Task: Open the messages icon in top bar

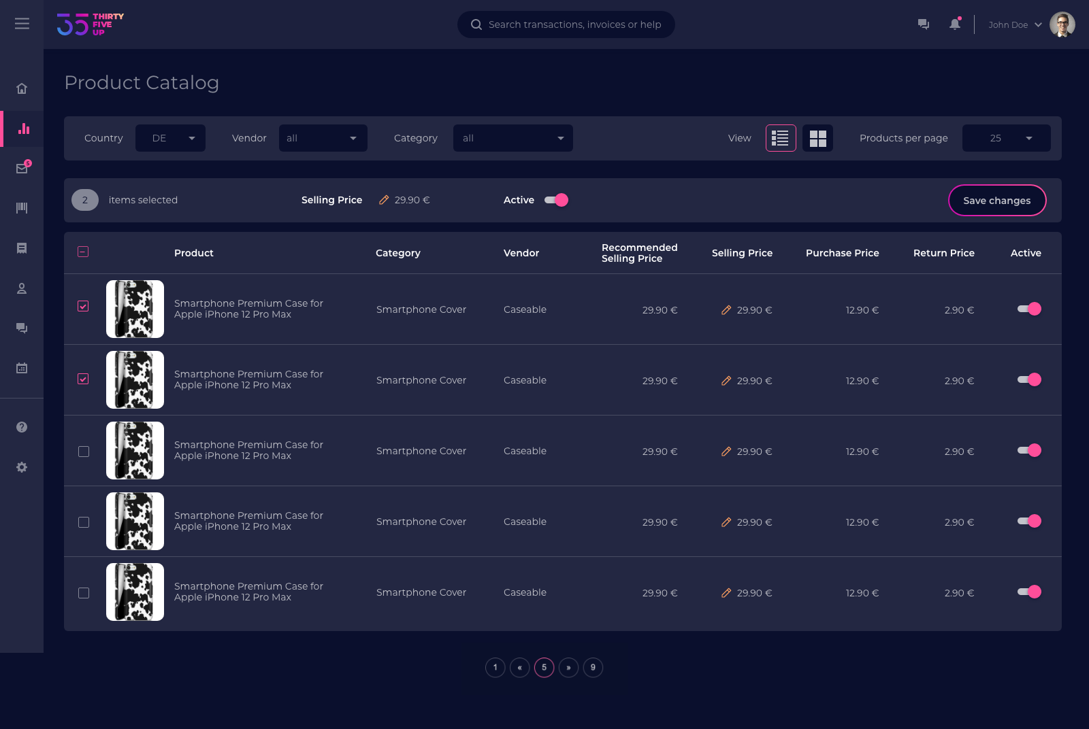Action: coord(924,24)
